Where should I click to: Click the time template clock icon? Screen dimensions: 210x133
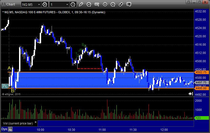pos(73,4)
